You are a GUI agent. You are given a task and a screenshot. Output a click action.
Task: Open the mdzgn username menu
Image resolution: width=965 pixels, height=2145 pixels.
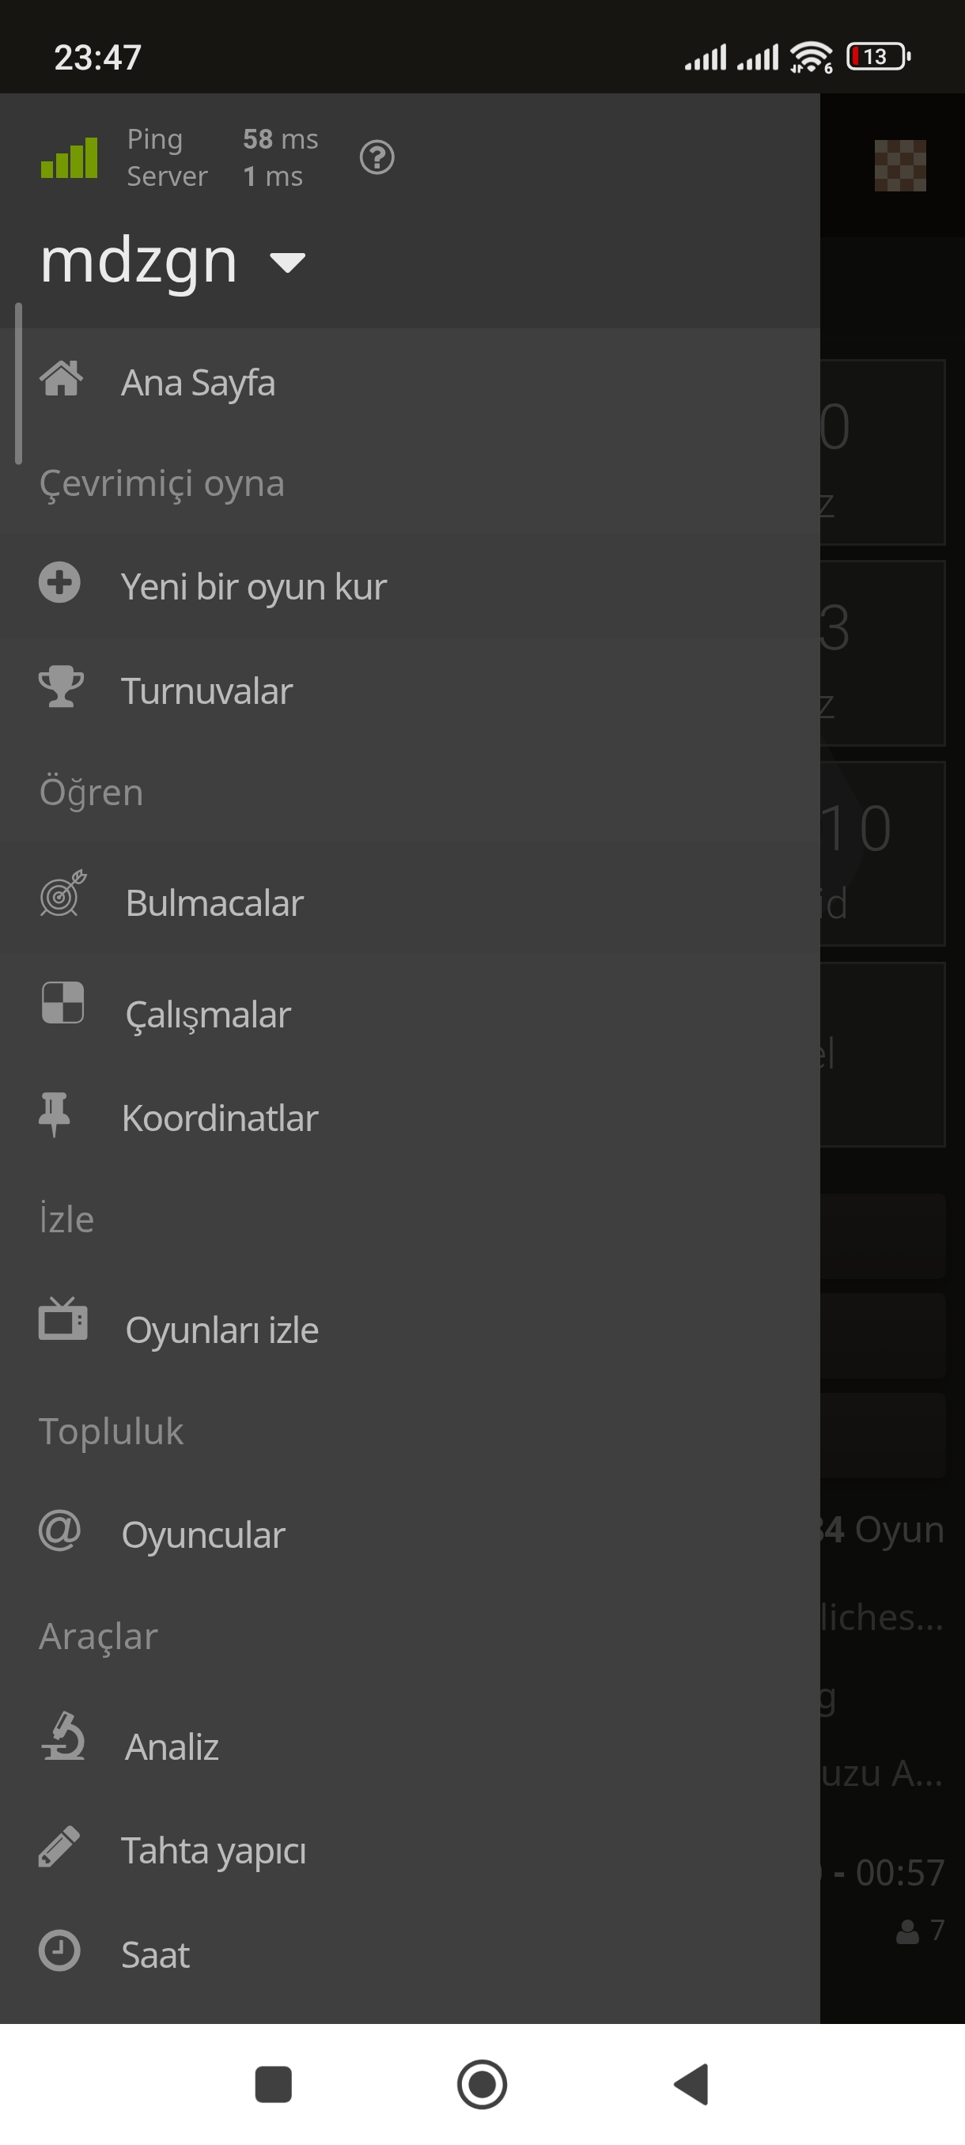click(x=139, y=261)
